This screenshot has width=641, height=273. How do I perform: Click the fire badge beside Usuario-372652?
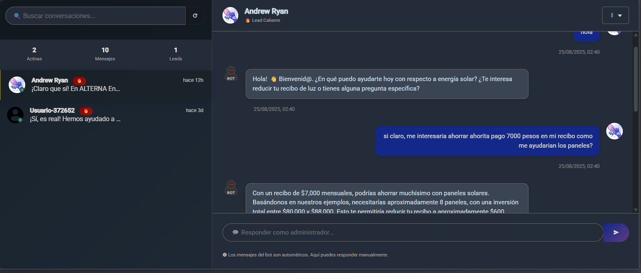pos(86,111)
